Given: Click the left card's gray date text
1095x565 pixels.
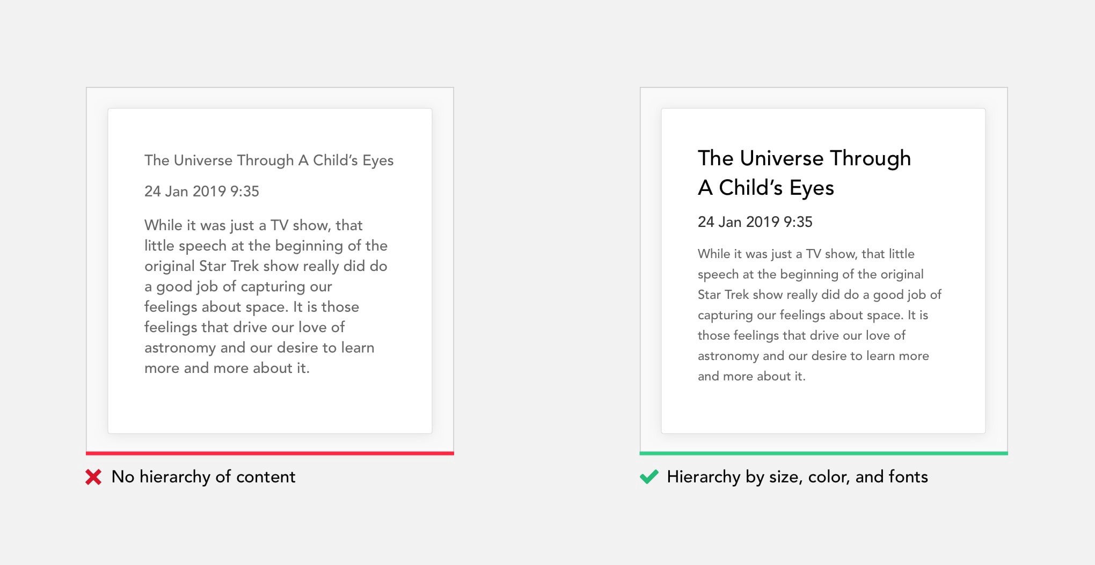Looking at the screenshot, I should 202,192.
